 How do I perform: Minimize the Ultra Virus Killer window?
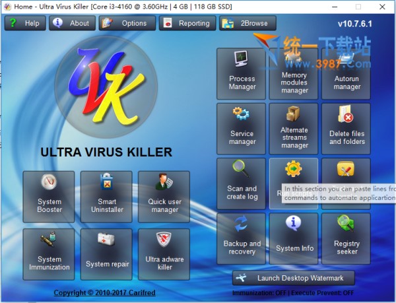[x=335, y=7]
